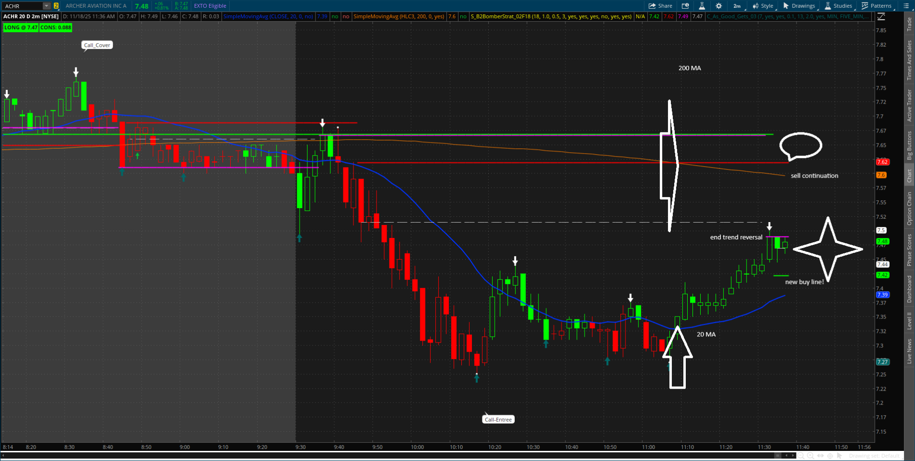Open the Drawings menu

pos(799,6)
